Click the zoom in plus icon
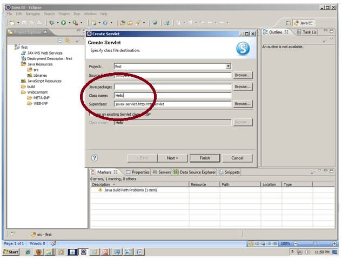This screenshot has height=259, width=342. click(x=334, y=243)
